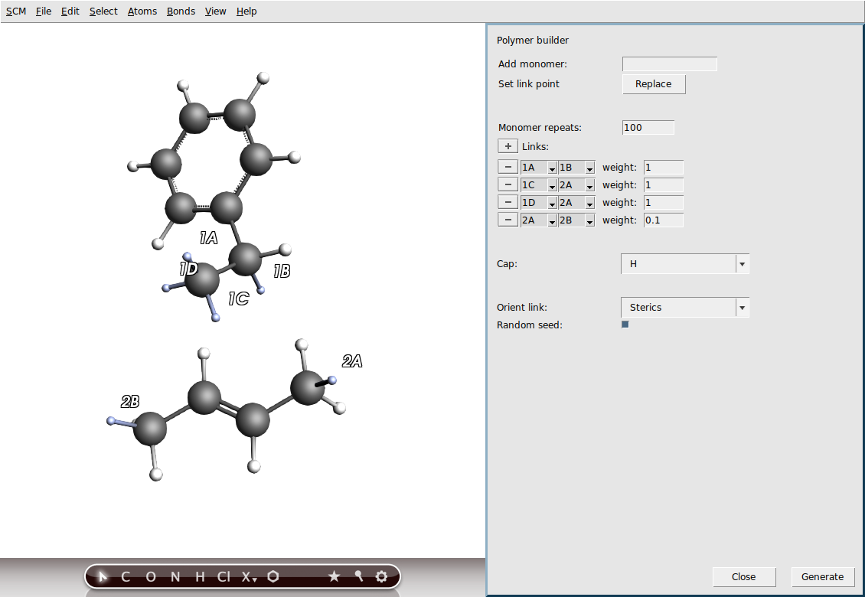
Task: Select the Nitrogen atom tool
Action: coord(174,576)
